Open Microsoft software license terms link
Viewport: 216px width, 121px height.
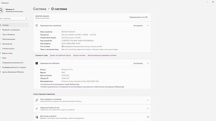pos(82,87)
